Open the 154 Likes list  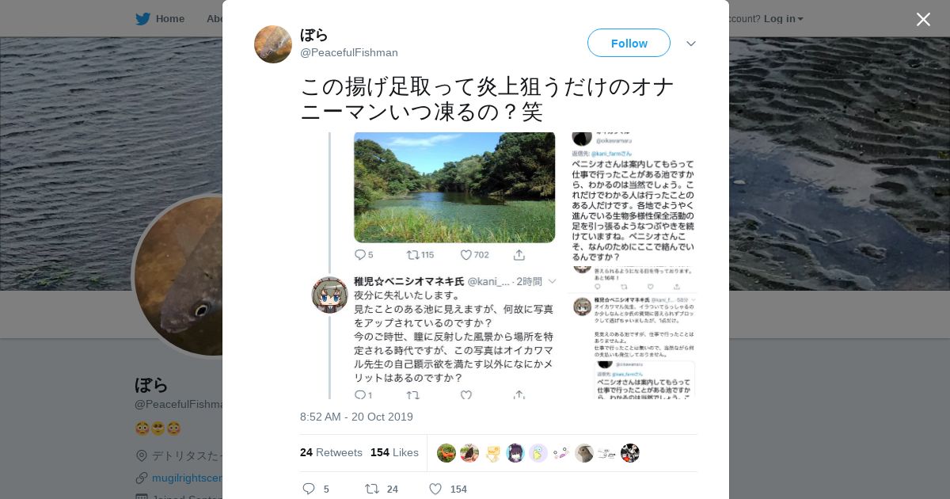coord(394,452)
